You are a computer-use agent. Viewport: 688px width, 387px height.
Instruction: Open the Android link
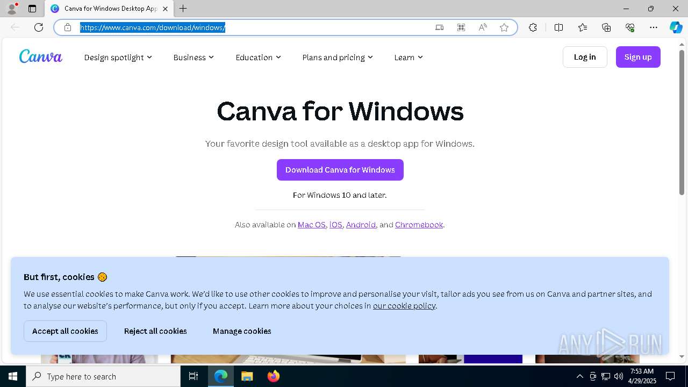click(361, 225)
